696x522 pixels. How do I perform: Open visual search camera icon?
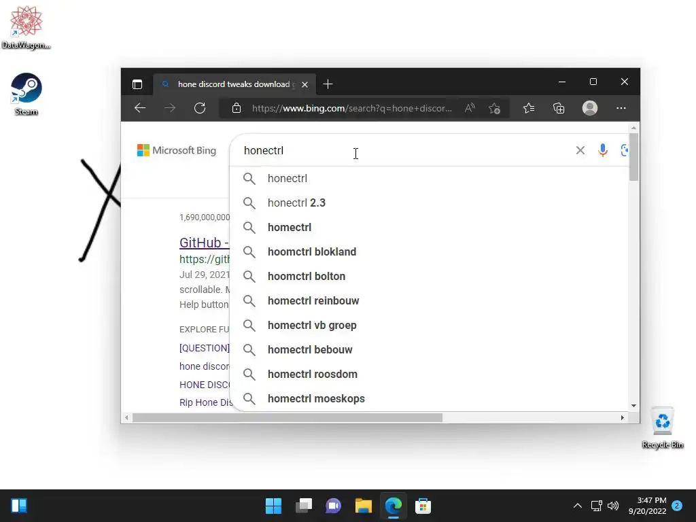coord(624,150)
